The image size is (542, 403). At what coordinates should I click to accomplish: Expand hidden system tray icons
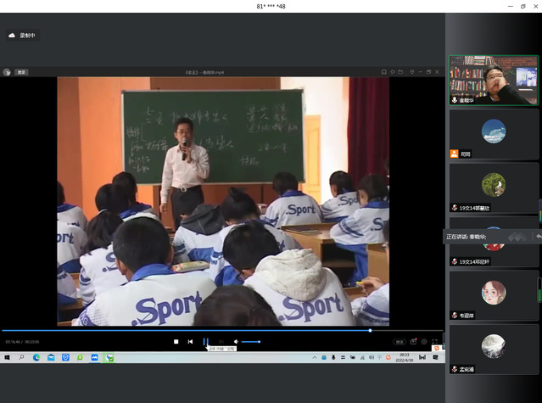[x=314, y=357]
